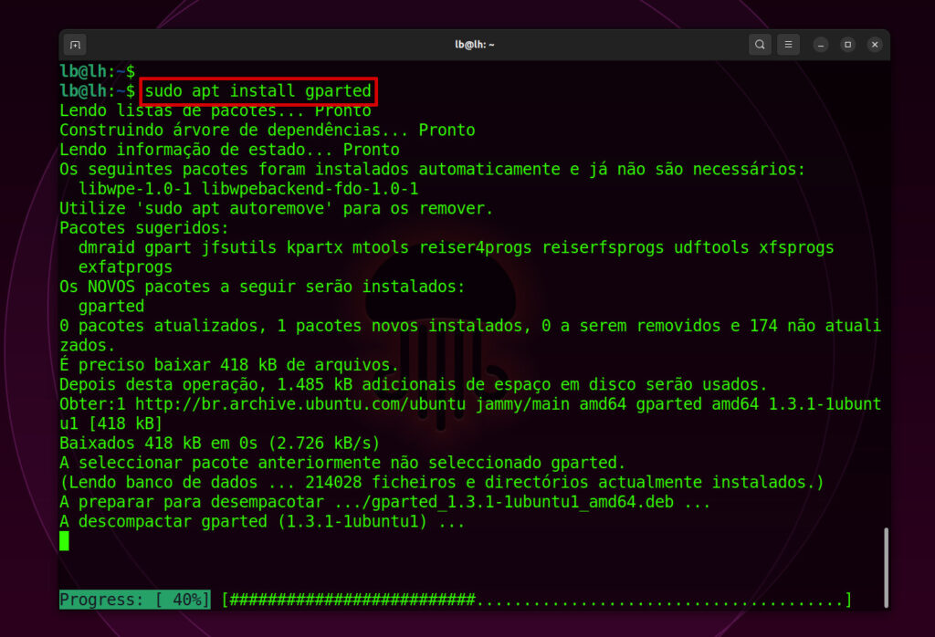Click the 'Progress: [ 40%]' status indicator

[135, 600]
